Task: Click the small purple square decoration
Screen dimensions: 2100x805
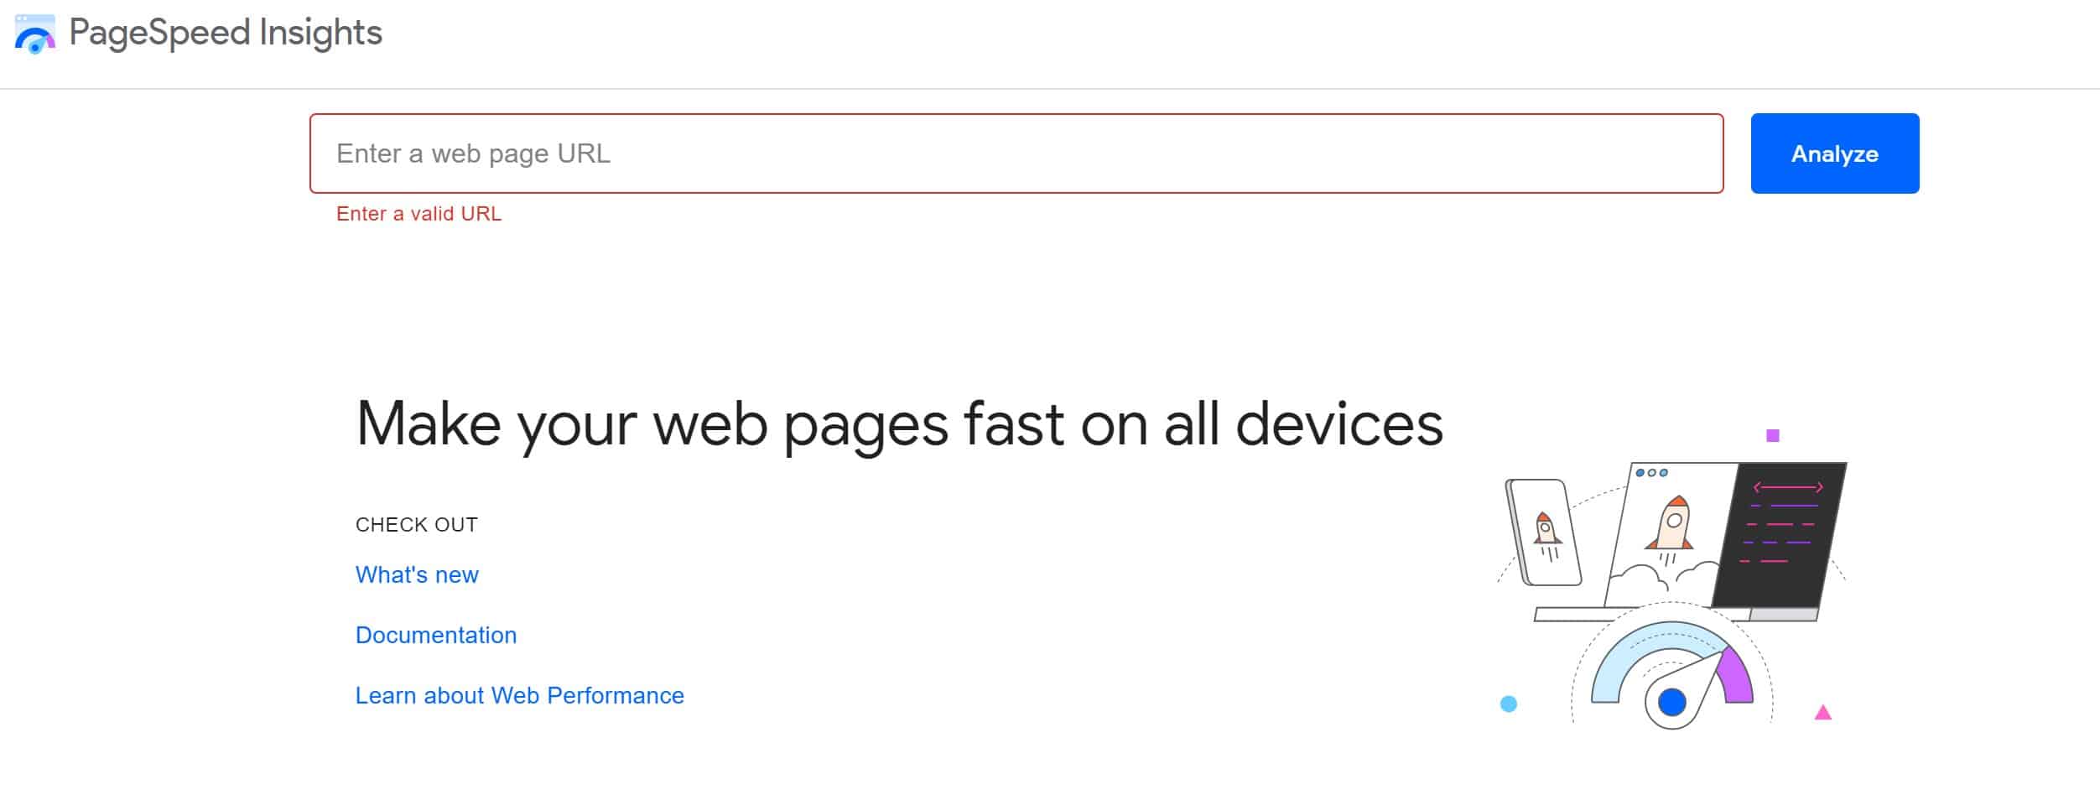Action: click(x=1773, y=435)
